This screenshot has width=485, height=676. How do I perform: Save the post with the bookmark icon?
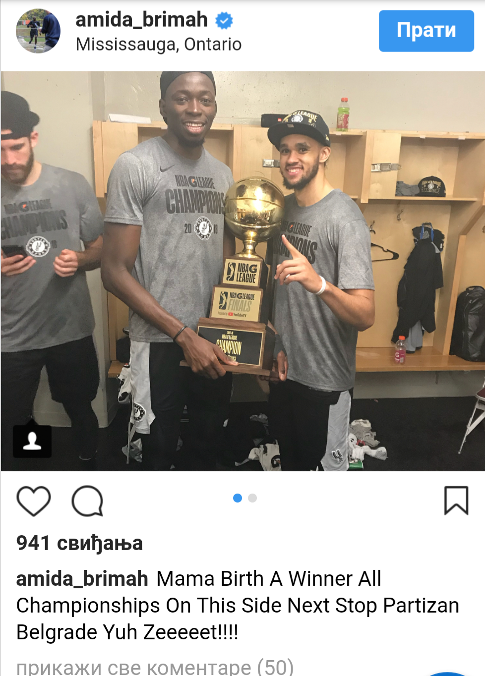pyautogui.click(x=456, y=501)
